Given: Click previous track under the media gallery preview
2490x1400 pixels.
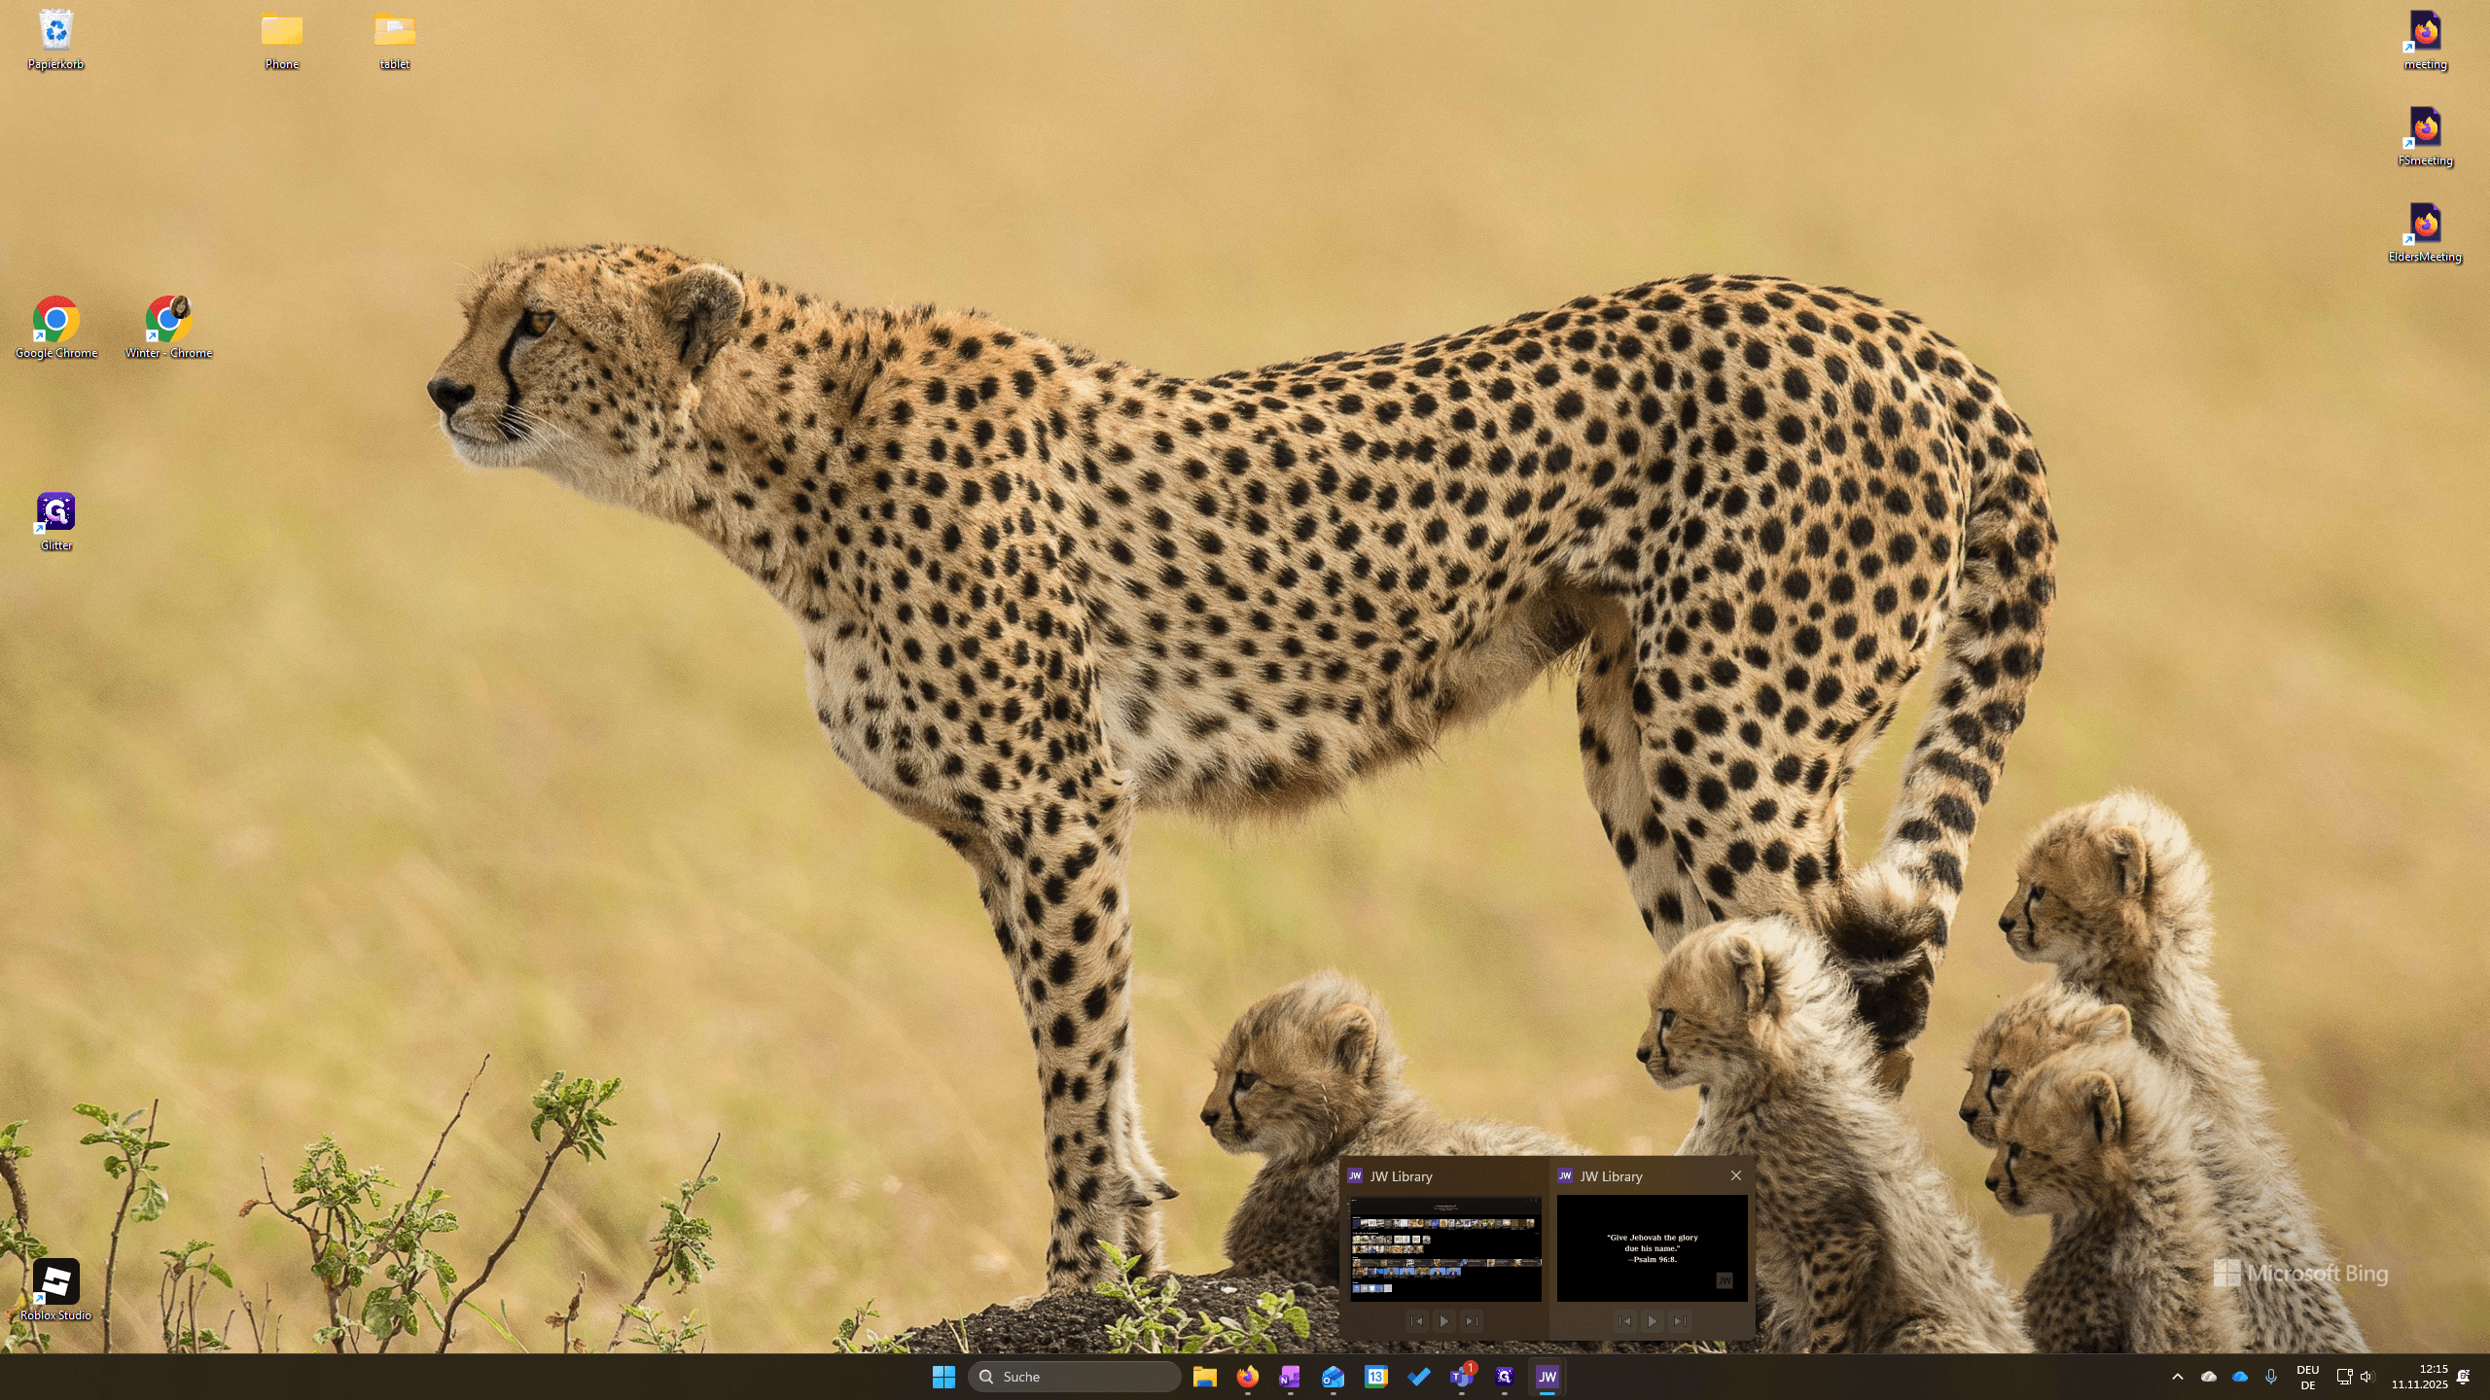Looking at the screenshot, I should (x=1417, y=1321).
